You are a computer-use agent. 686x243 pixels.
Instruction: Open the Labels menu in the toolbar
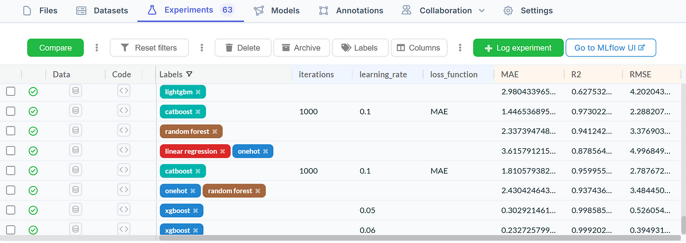360,48
